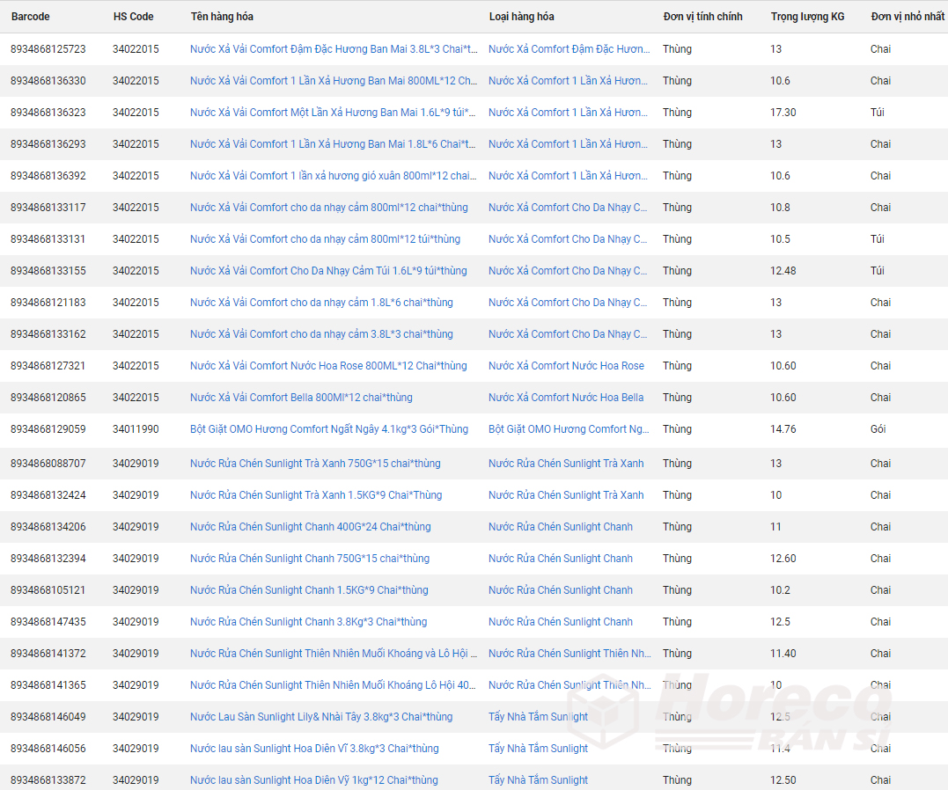Open Sunlight Thiên Nhiên Muối Khoáng Lô Hội 40... link
Screen dimensions: 948x790
coord(333,684)
